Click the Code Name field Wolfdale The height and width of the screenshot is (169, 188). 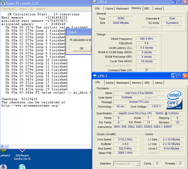coord(127,97)
